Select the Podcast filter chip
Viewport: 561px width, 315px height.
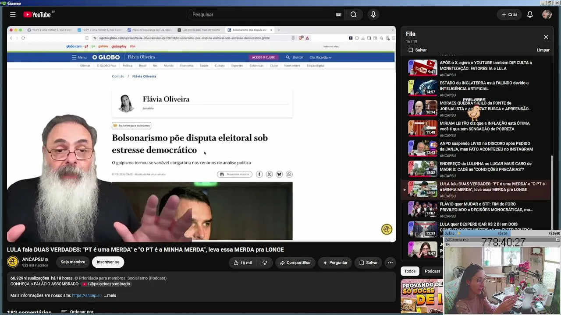click(432, 271)
